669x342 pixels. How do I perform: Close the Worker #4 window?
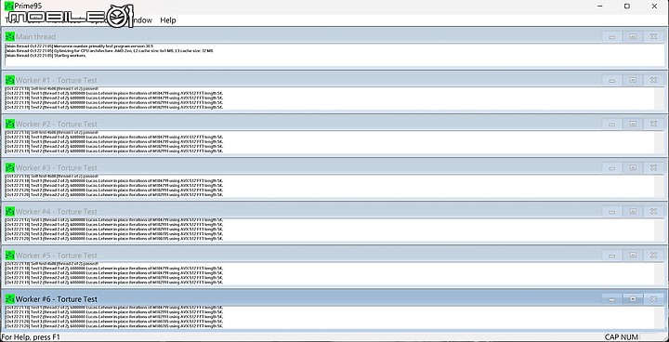(x=653, y=211)
